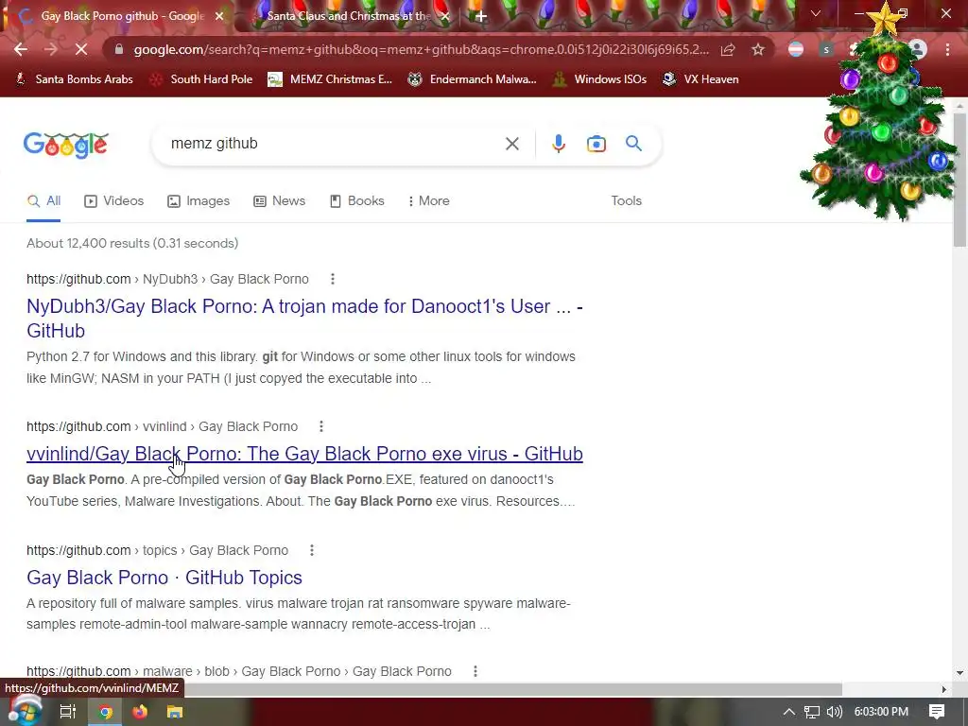Open the tab search dropdown chevron

pos(816,13)
